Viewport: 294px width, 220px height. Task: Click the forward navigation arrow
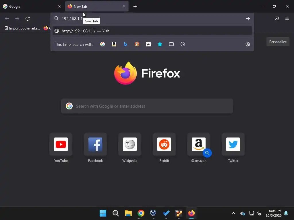tap(17, 19)
